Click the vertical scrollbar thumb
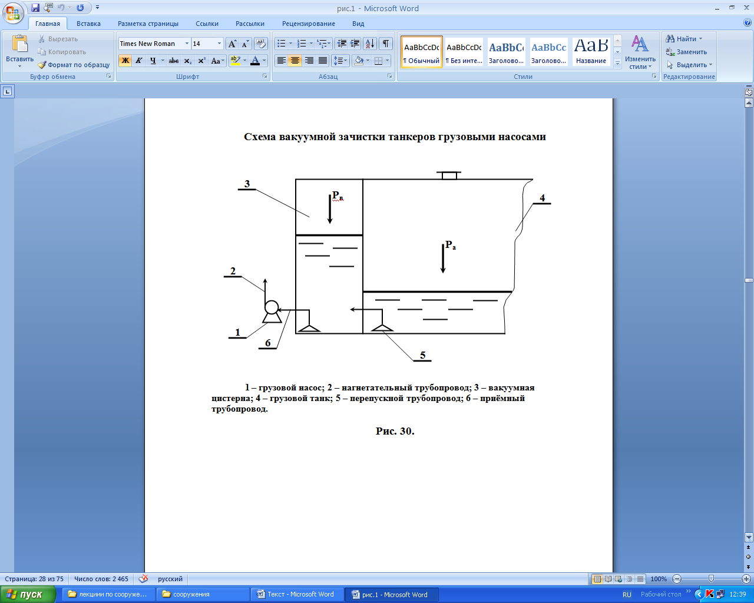Image resolution: width=754 pixels, height=603 pixels. click(749, 280)
